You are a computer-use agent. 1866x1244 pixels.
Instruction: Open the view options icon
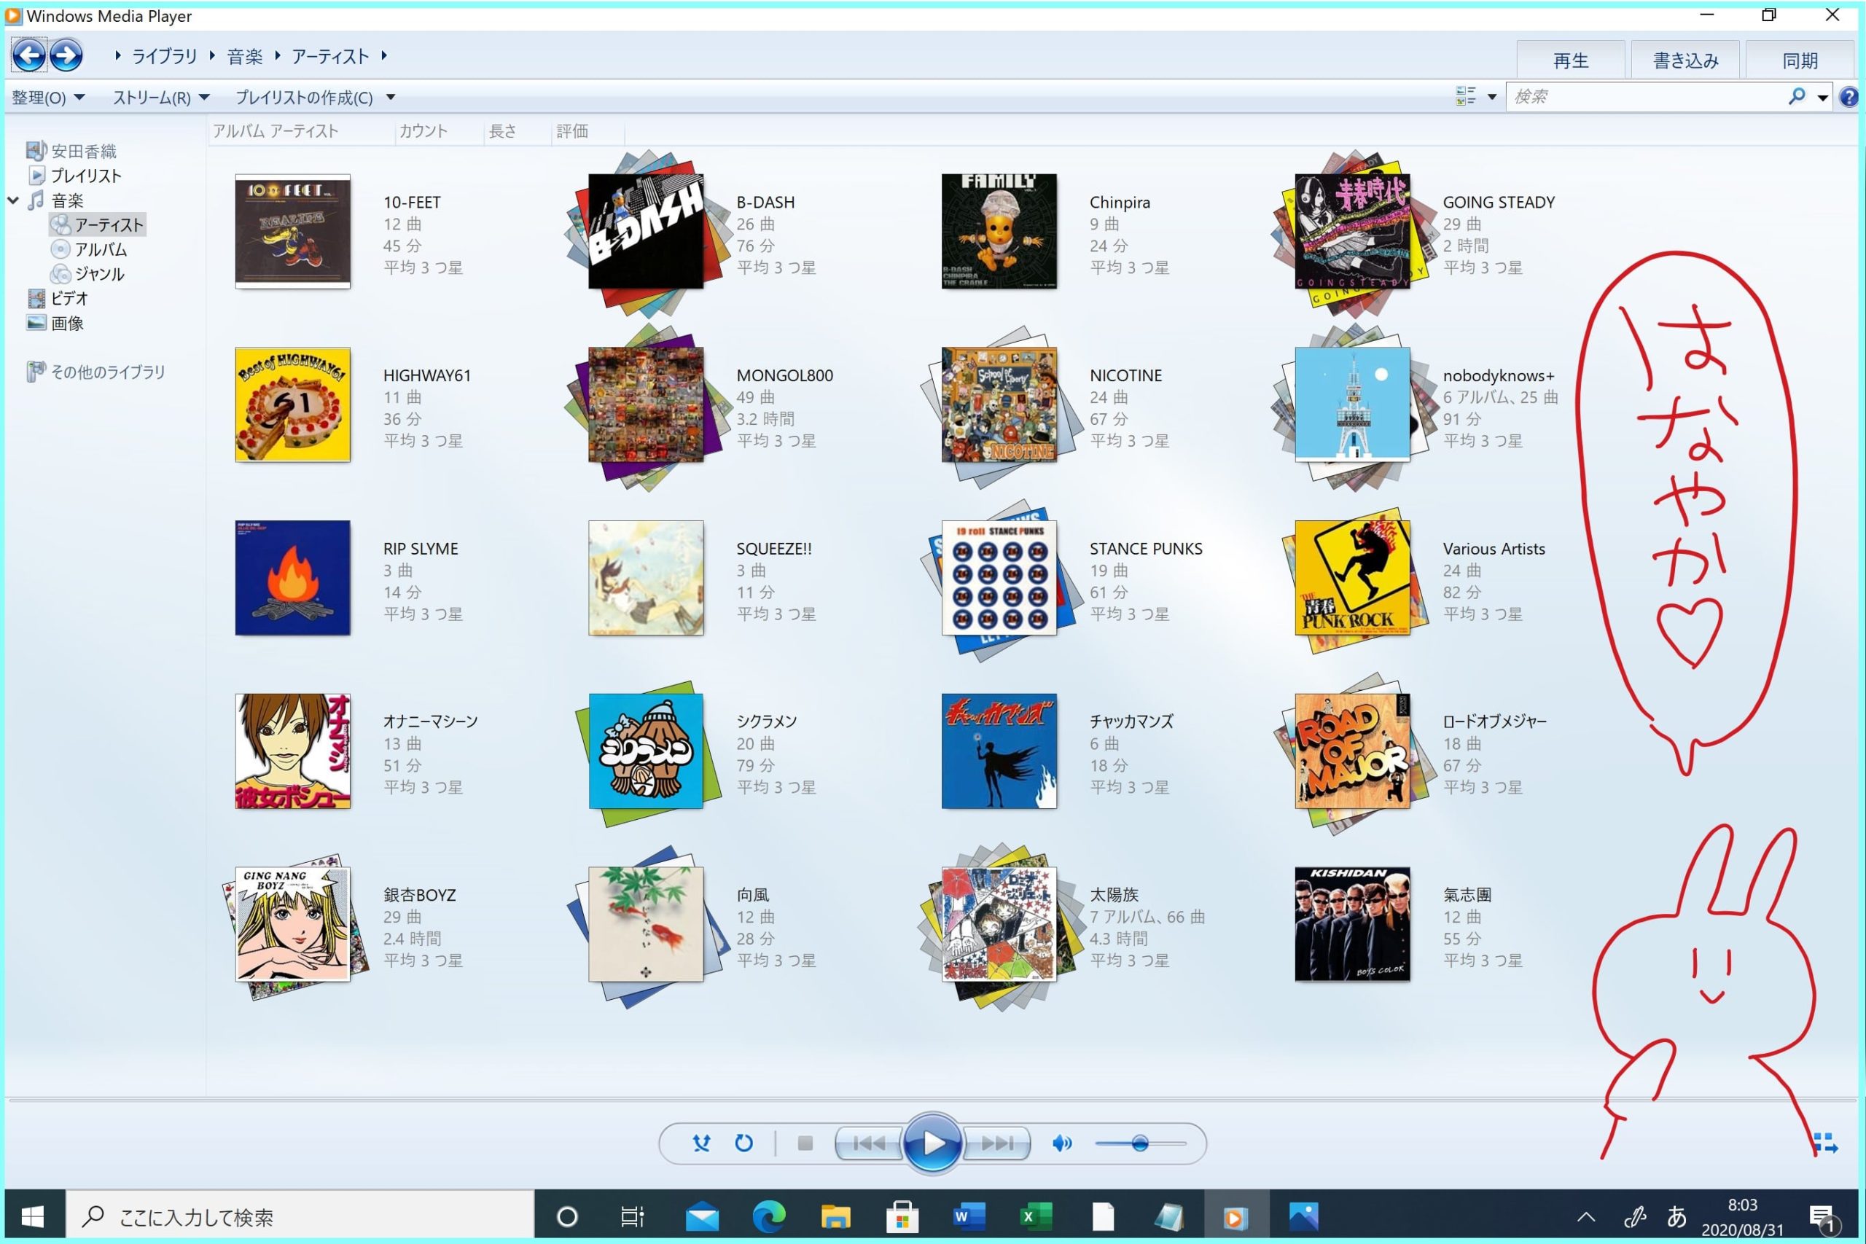[1465, 96]
